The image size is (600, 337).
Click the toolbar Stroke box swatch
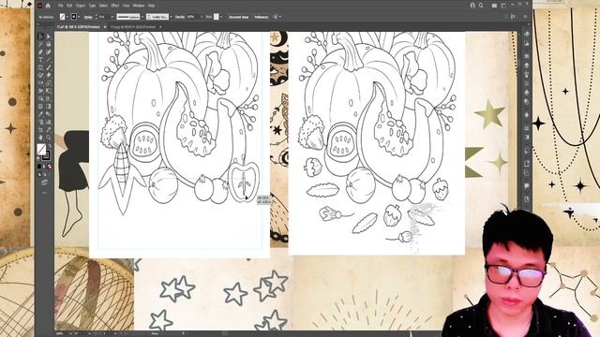click(47, 156)
